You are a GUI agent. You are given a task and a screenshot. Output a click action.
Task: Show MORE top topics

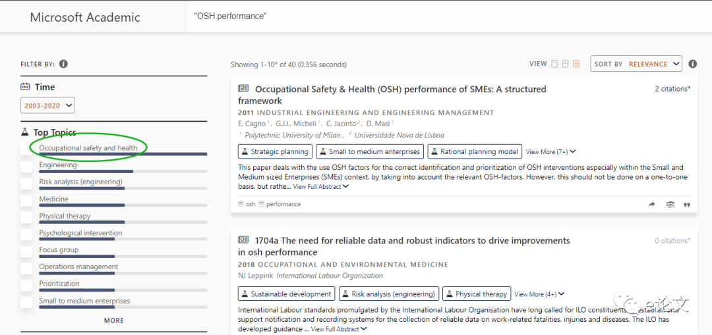(x=114, y=321)
